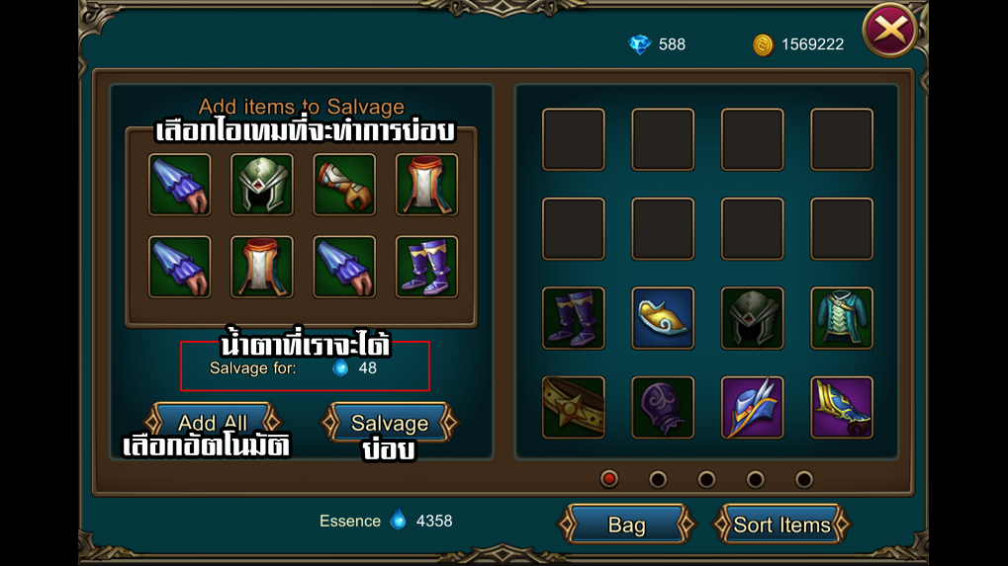Select the first red page indicator
Screen dimensions: 1008x566
click(x=608, y=479)
